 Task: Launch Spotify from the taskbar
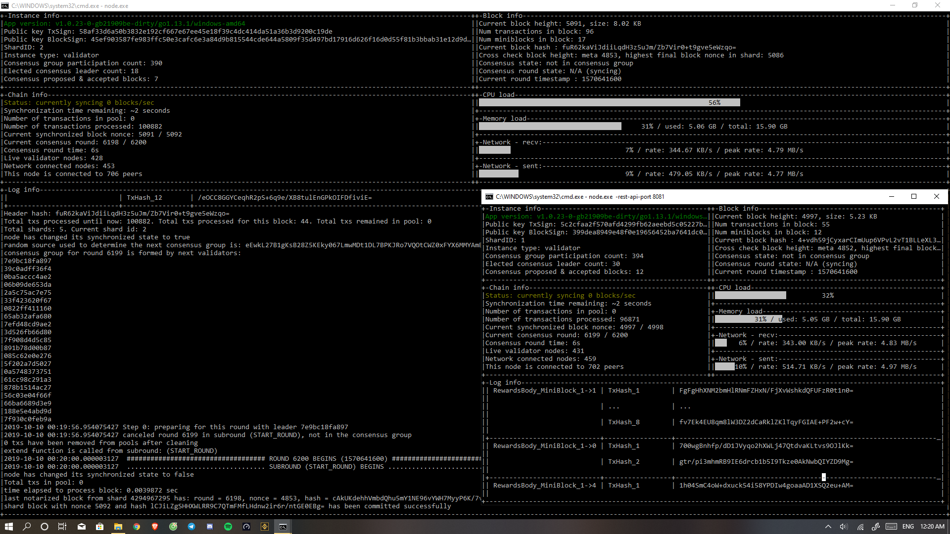[x=228, y=527]
